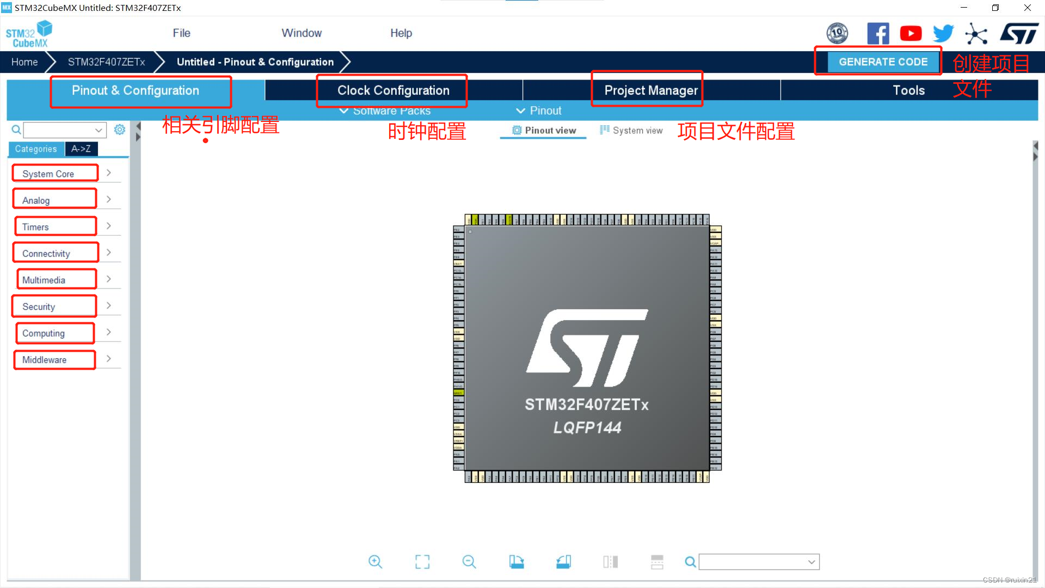Switch to Pinout & Configuration tab

click(136, 90)
